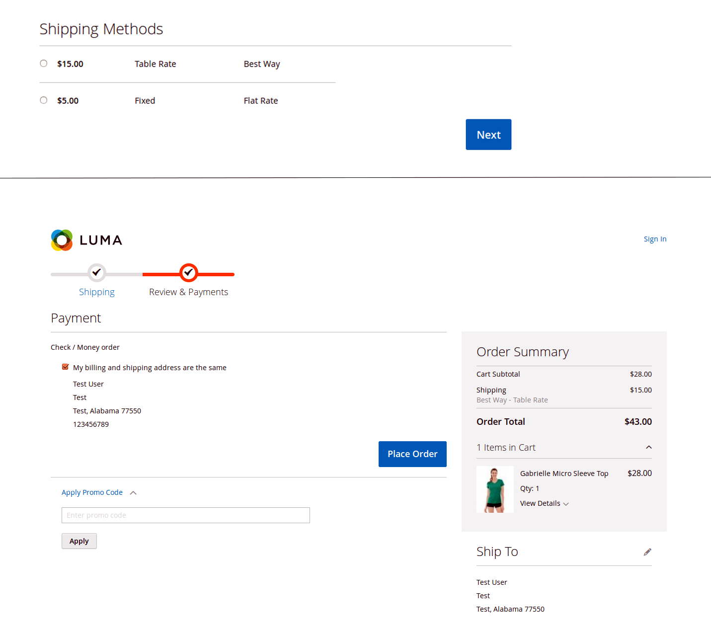Screen dimensions: 711x634
Task: Click the Best Way - Table Rate text
Action: (x=512, y=400)
